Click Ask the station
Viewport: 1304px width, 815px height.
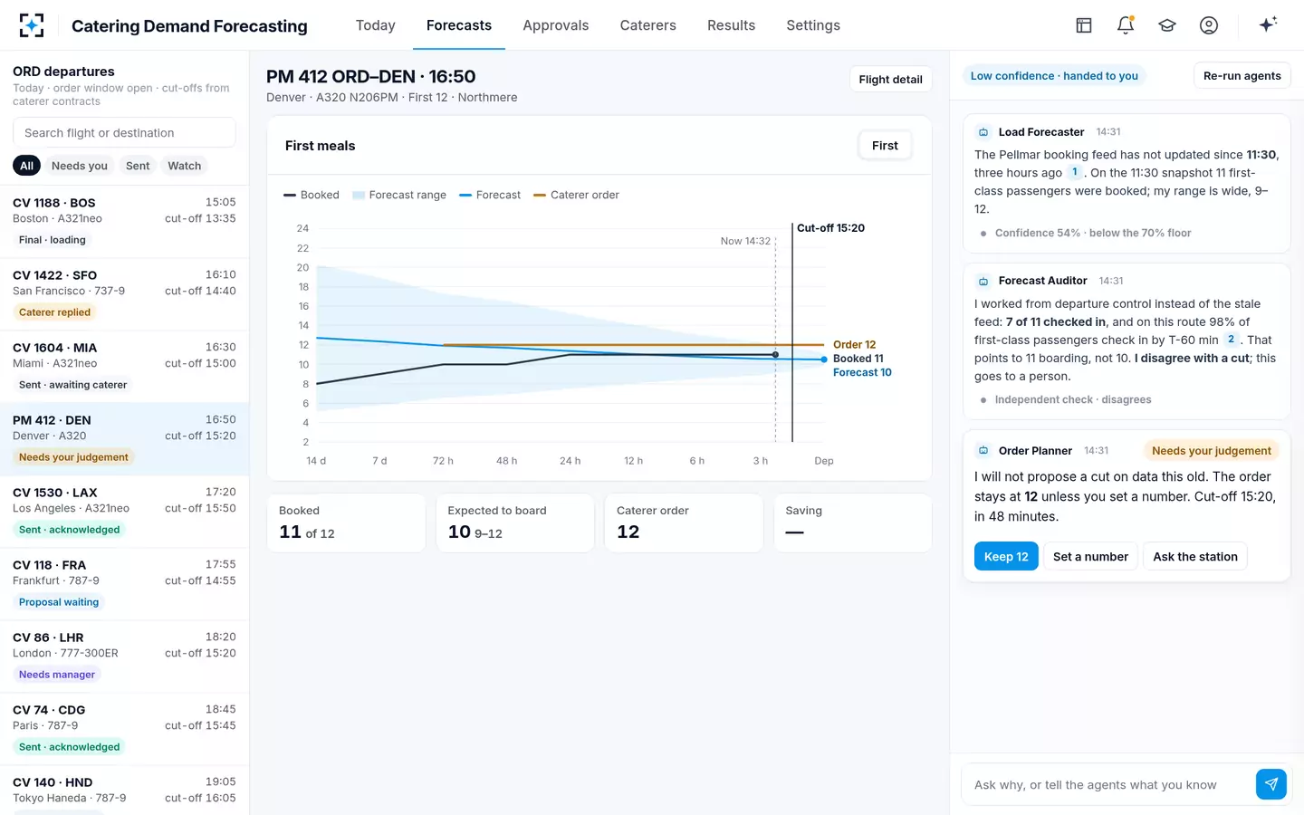click(1195, 557)
